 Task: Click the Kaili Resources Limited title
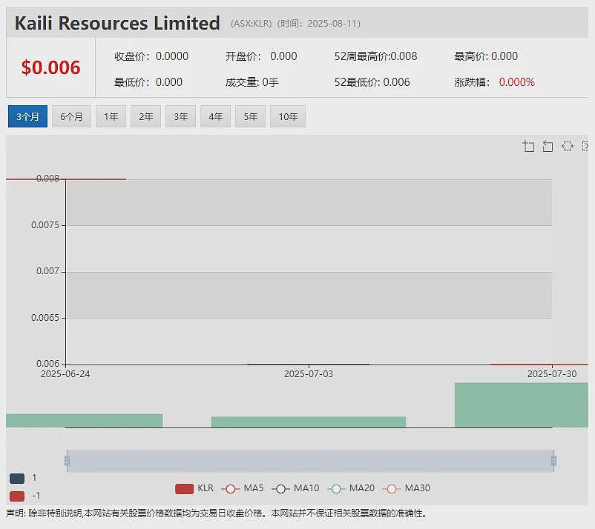point(117,23)
